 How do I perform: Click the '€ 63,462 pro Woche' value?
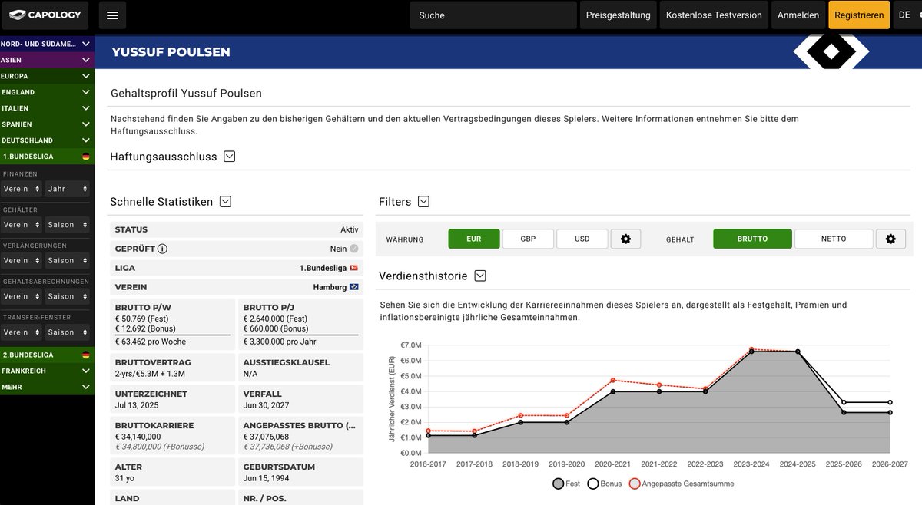click(151, 342)
